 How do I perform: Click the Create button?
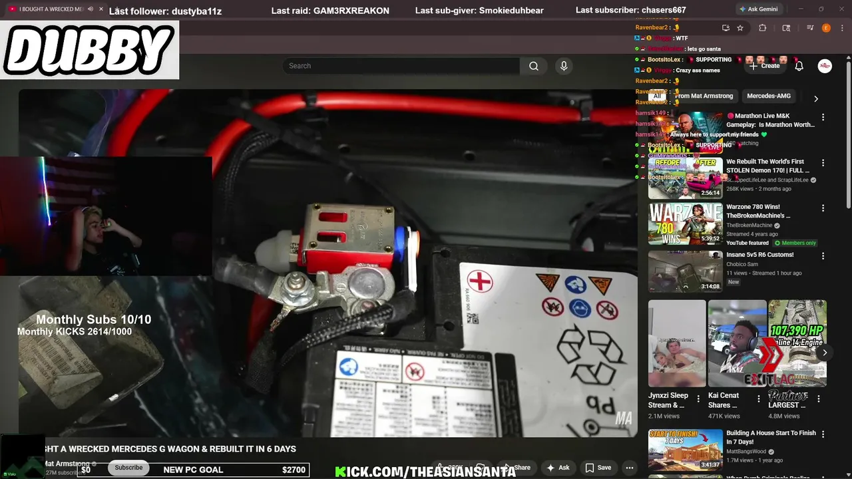pyautogui.click(x=764, y=66)
